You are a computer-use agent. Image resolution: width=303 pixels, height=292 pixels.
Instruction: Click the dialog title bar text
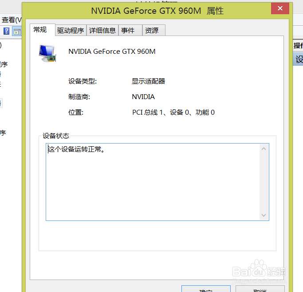click(x=157, y=11)
